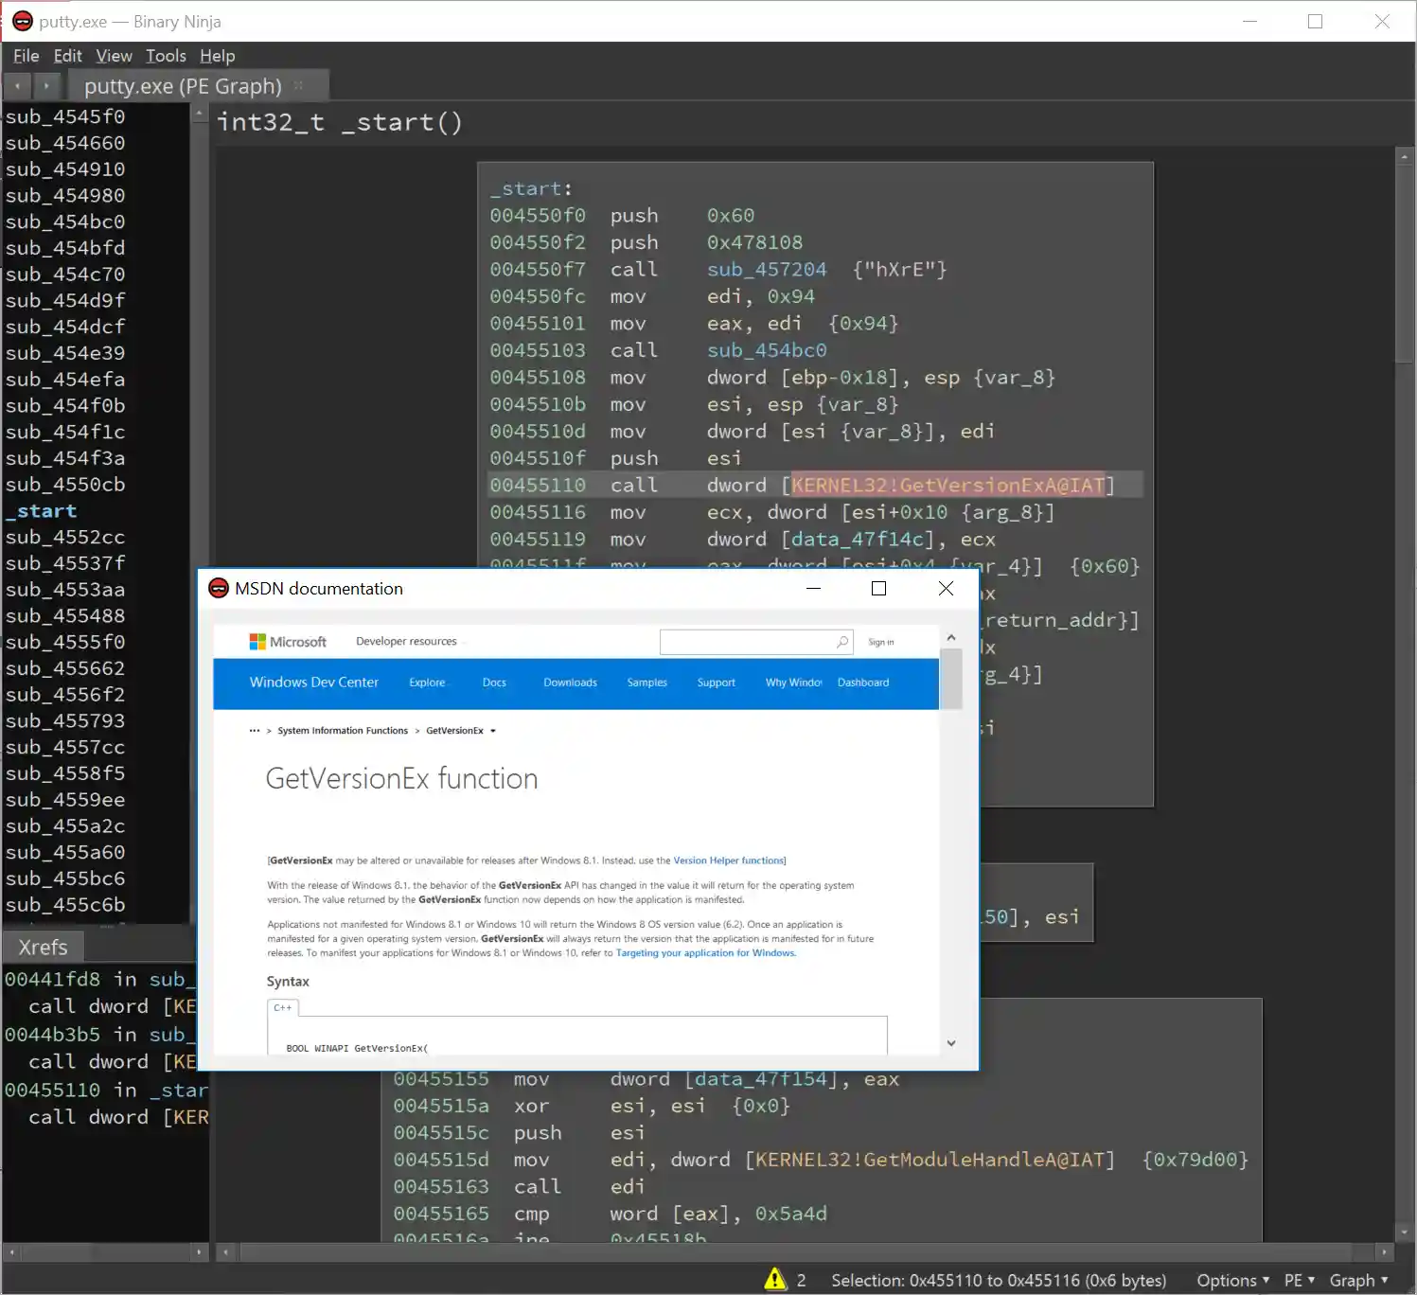This screenshot has height=1295, width=1417.
Task: Follow the Version Helper functions link
Action: pyautogui.click(x=728, y=860)
